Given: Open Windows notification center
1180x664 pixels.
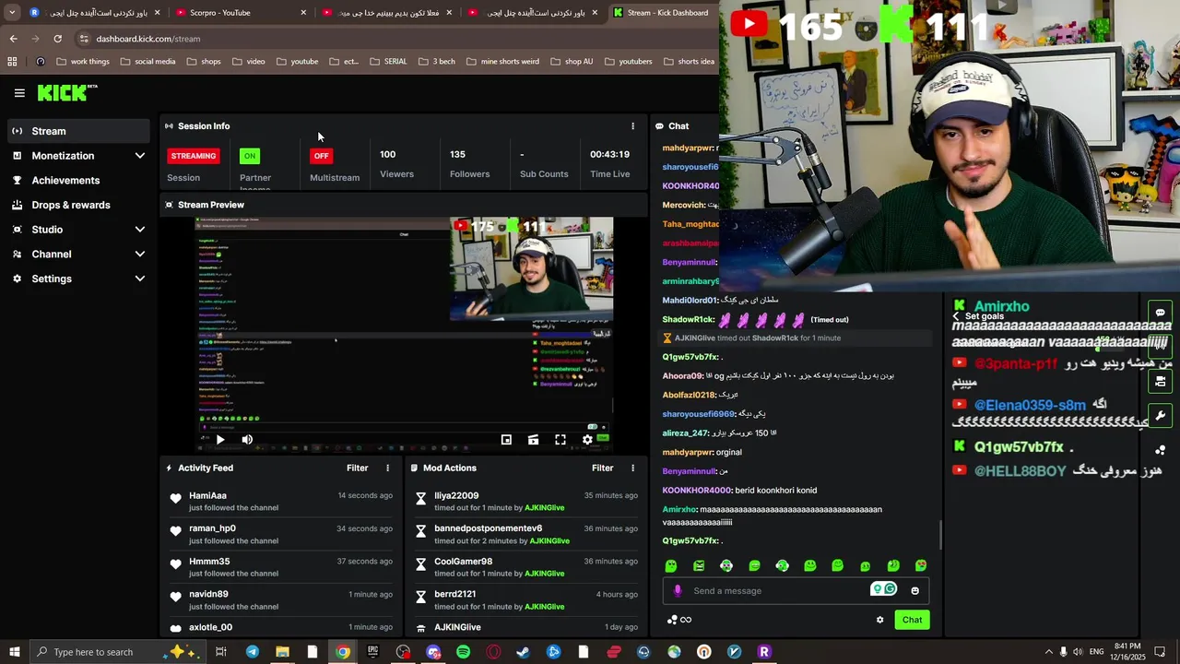Looking at the screenshot, I should [1160, 652].
